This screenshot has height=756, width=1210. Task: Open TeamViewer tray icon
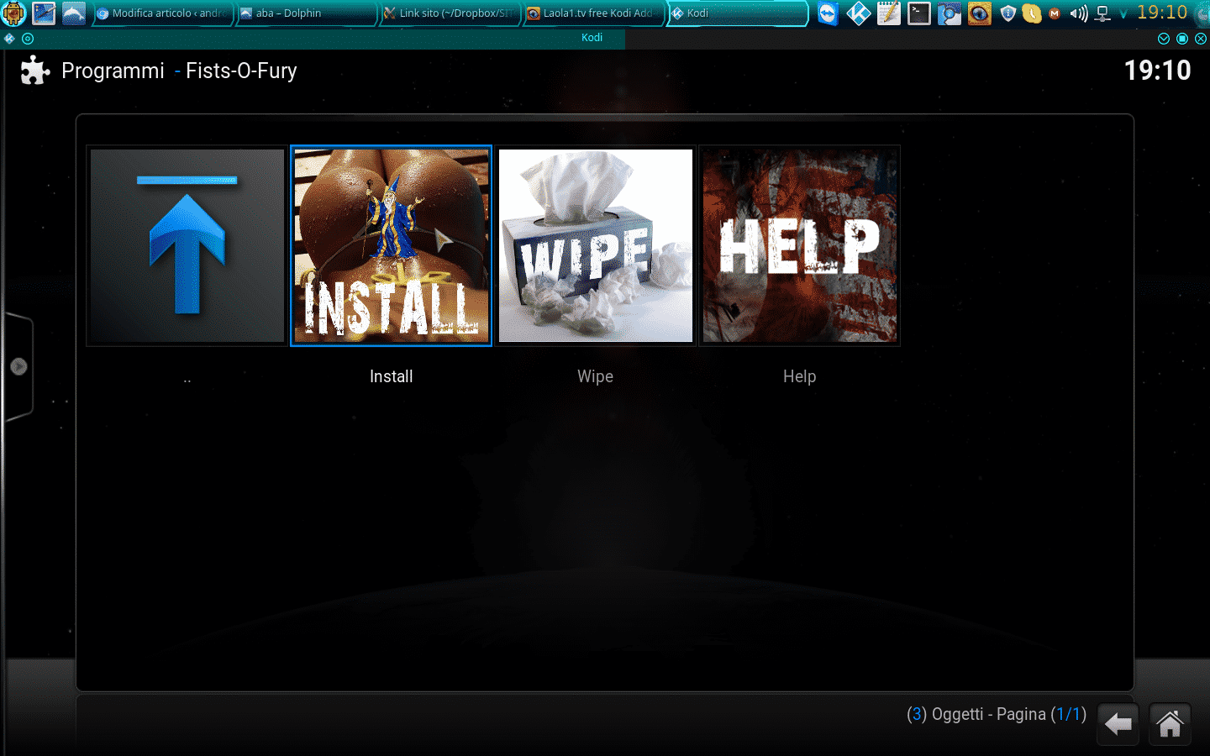[x=828, y=13]
